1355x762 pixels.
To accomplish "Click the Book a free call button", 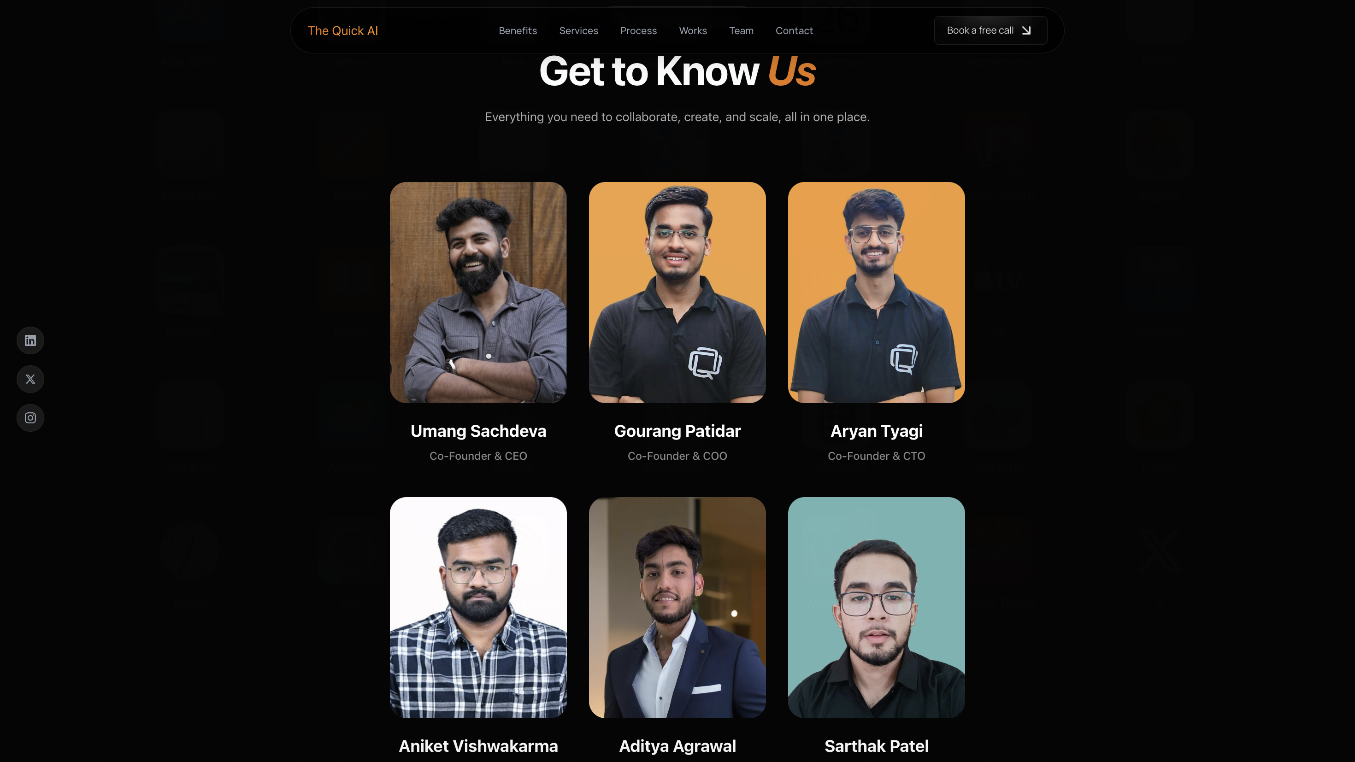I will pyautogui.click(x=990, y=30).
